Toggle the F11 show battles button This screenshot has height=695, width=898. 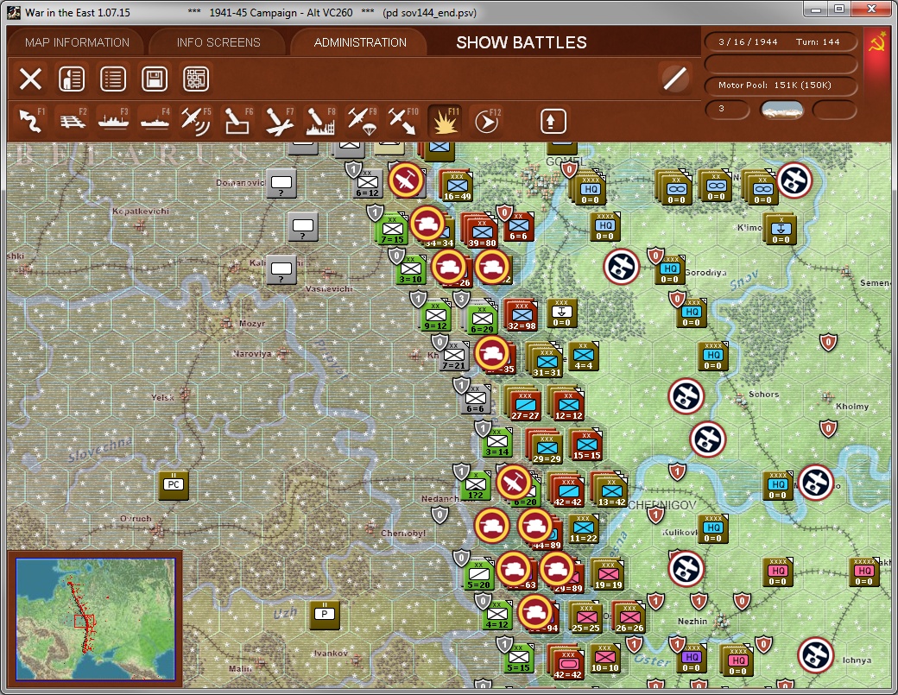tap(445, 122)
